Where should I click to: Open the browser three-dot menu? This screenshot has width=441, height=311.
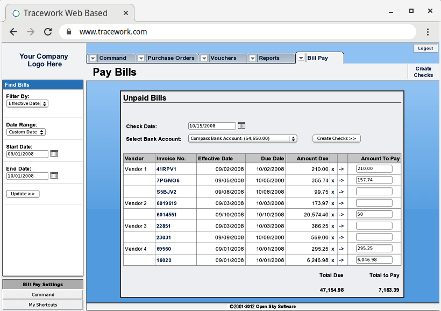[x=428, y=32]
